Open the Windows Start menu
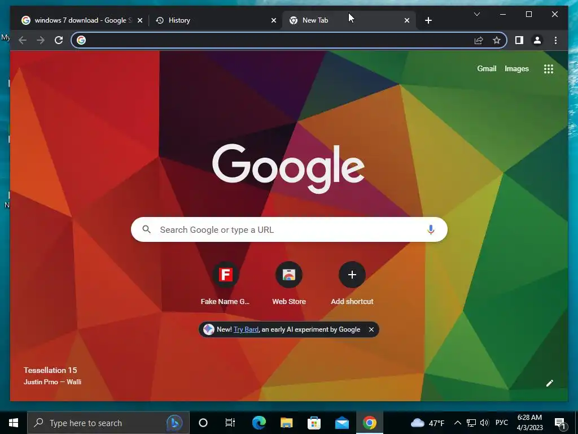The width and height of the screenshot is (578, 434). [x=14, y=423]
